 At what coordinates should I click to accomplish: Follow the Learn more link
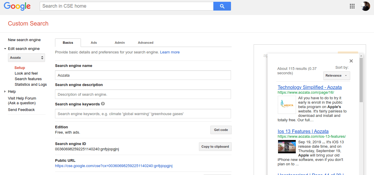(x=170, y=52)
